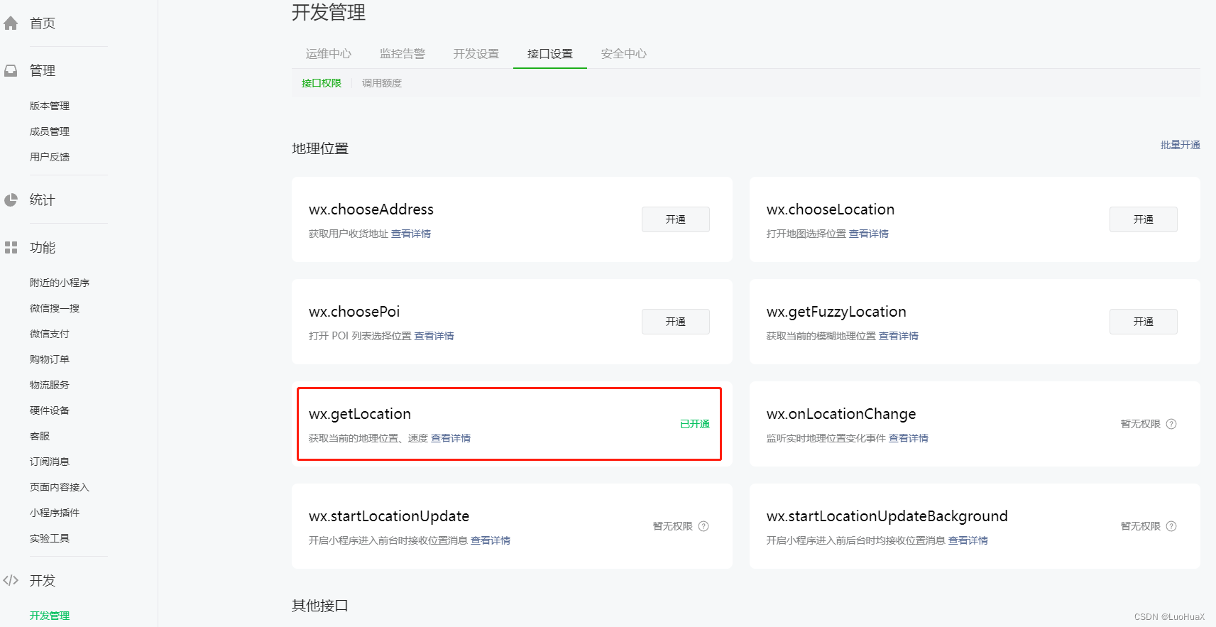Click the 地理位置 section heading
This screenshot has height=627, width=1216.
[x=320, y=148]
